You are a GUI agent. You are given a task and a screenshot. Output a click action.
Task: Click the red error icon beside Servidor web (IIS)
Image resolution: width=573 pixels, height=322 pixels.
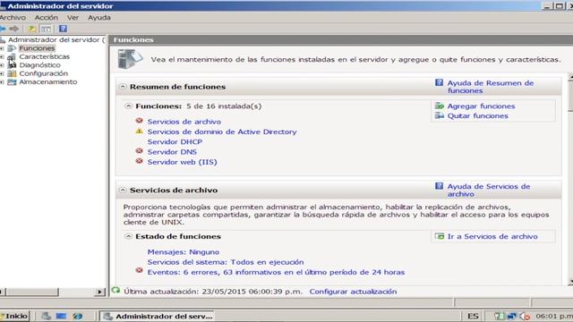tap(140, 161)
